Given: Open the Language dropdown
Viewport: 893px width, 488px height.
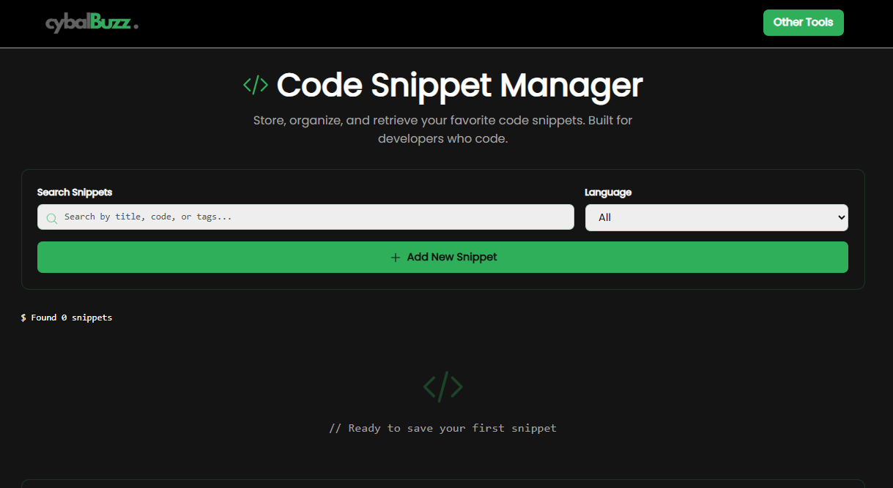Looking at the screenshot, I should point(716,217).
